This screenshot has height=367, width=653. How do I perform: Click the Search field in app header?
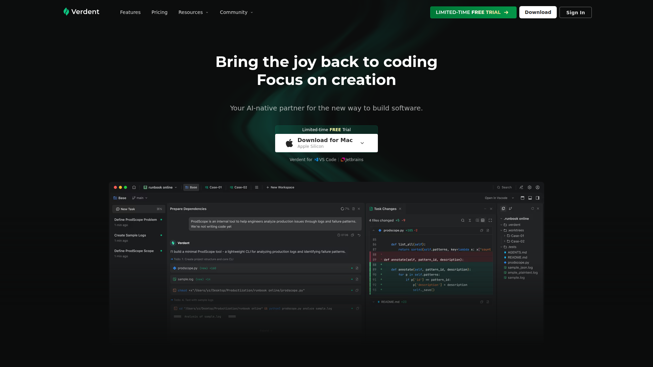tap(504, 187)
